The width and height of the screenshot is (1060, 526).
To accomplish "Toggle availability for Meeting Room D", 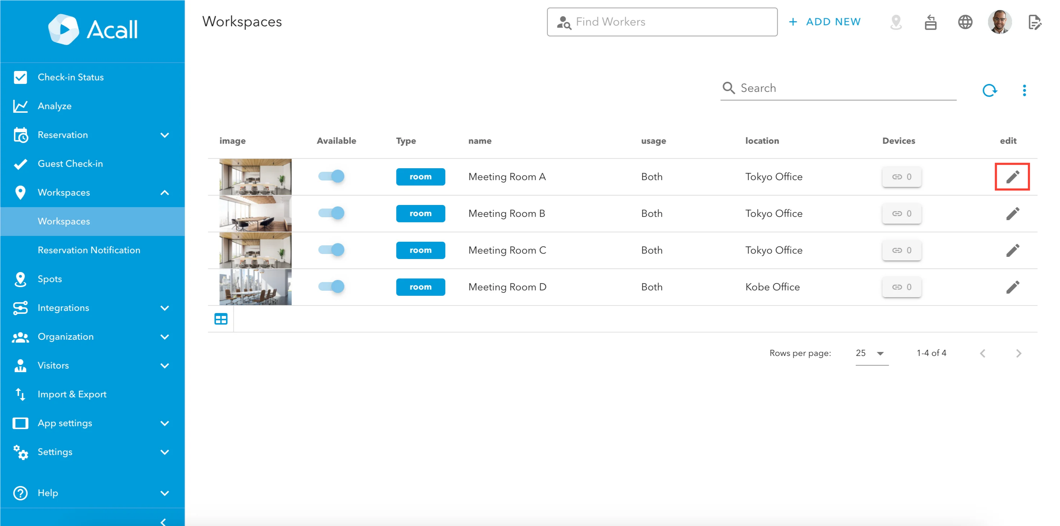I will click(x=331, y=286).
